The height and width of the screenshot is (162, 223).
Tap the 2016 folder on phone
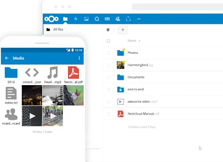(11, 73)
